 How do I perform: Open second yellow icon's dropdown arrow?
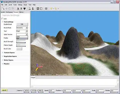(x=58, y=9)
